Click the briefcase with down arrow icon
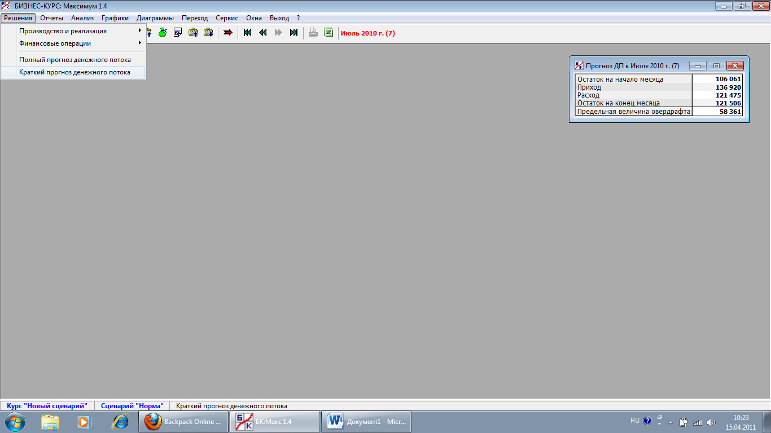Image resolution: width=771 pixels, height=433 pixels. (x=208, y=33)
